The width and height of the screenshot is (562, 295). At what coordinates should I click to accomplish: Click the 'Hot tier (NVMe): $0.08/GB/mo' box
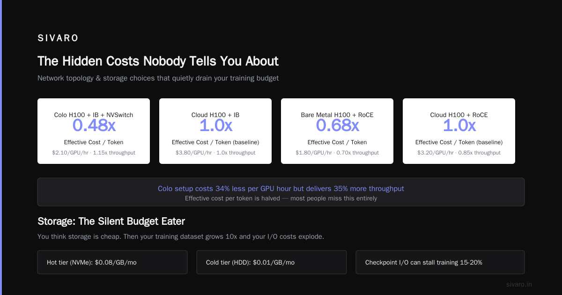tap(112, 262)
